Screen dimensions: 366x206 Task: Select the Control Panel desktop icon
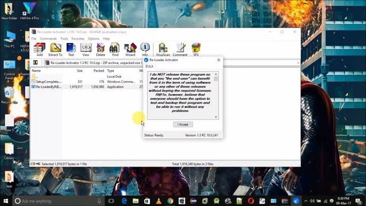(9, 69)
